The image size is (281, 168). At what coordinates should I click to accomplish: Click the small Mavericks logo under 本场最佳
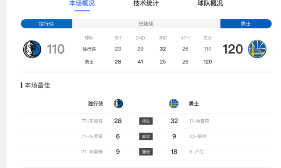click(118, 104)
